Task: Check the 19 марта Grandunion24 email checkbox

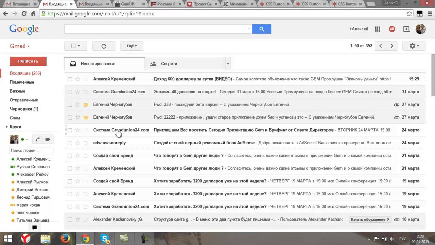Action: pyautogui.click(x=70, y=207)
